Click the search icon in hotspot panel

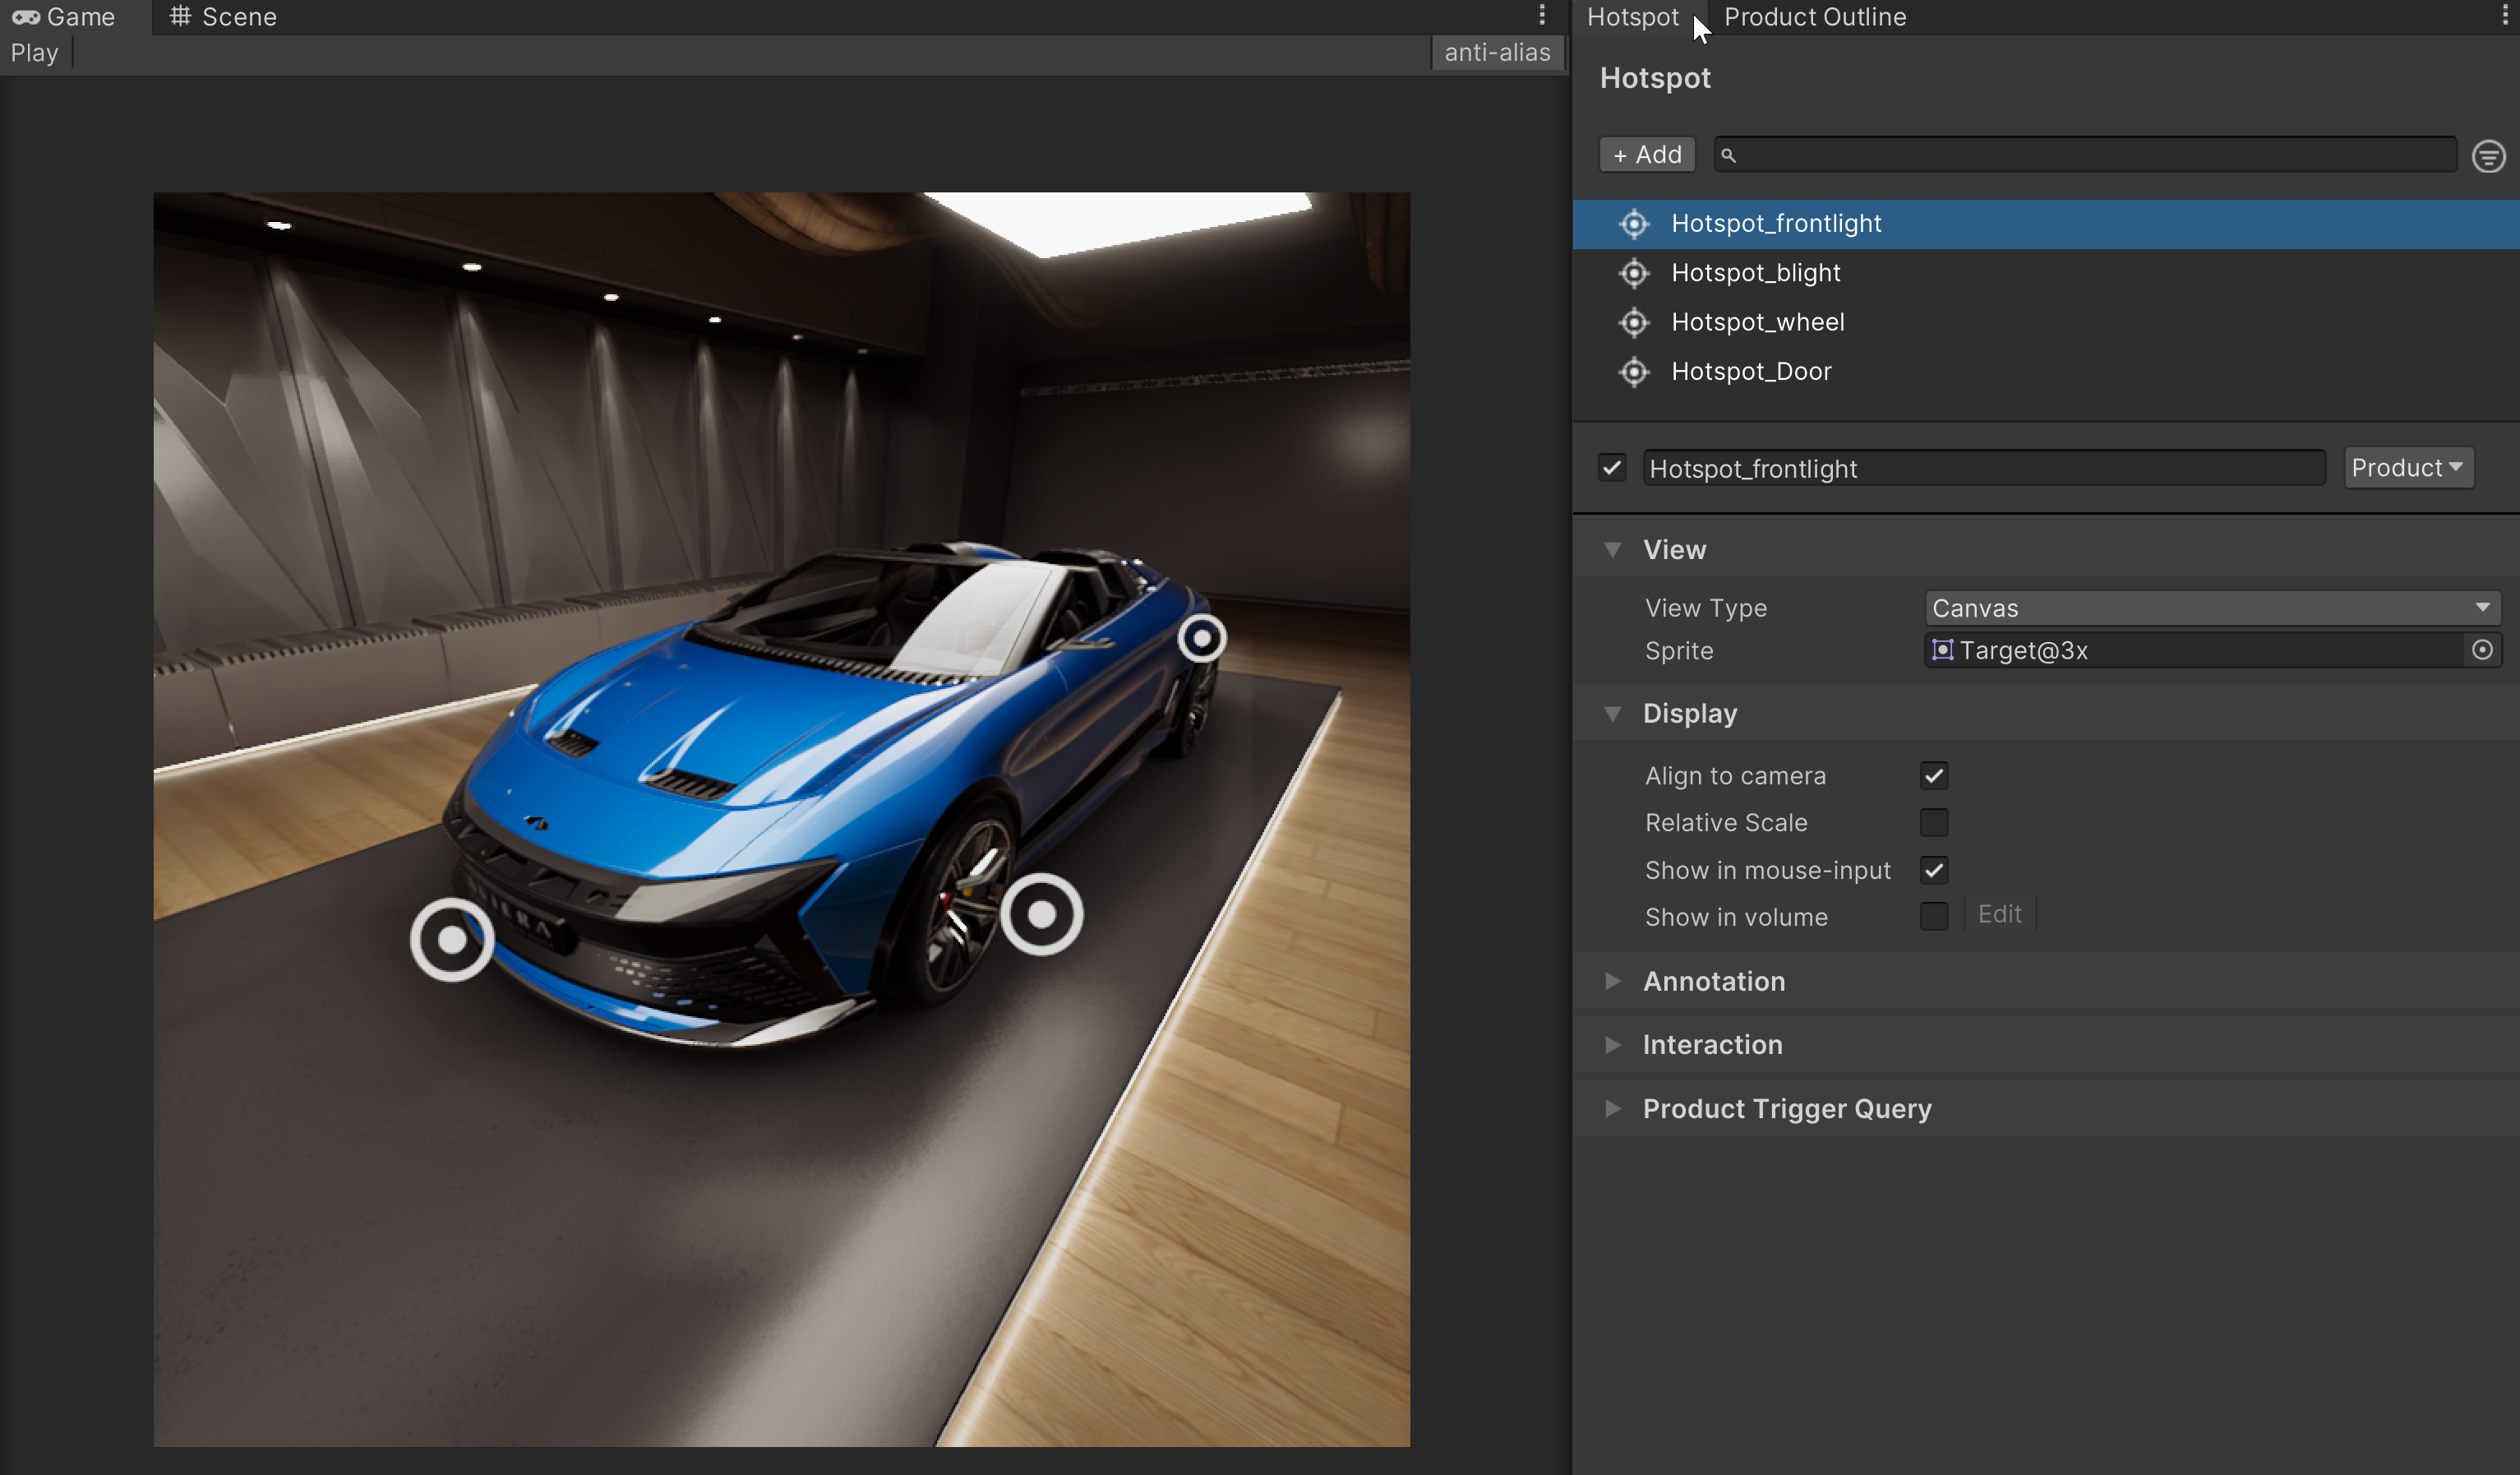tap(1728, 156)
